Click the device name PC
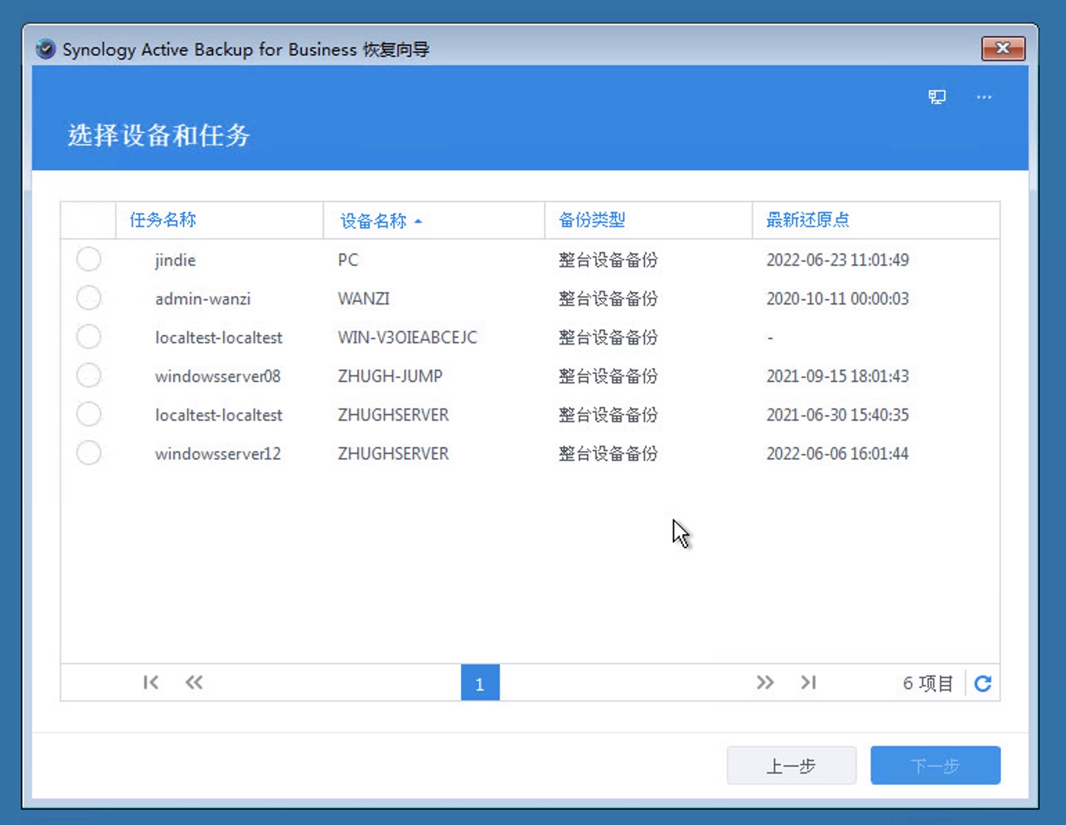 click(x=348, y=260)
